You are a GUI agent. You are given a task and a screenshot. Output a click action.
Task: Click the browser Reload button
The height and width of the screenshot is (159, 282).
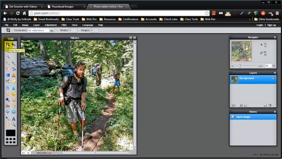pos(18,13)
